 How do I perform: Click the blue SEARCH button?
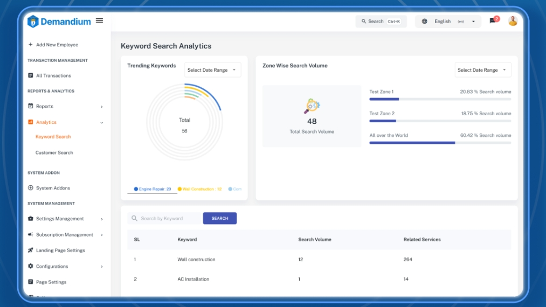click(219, 218)
